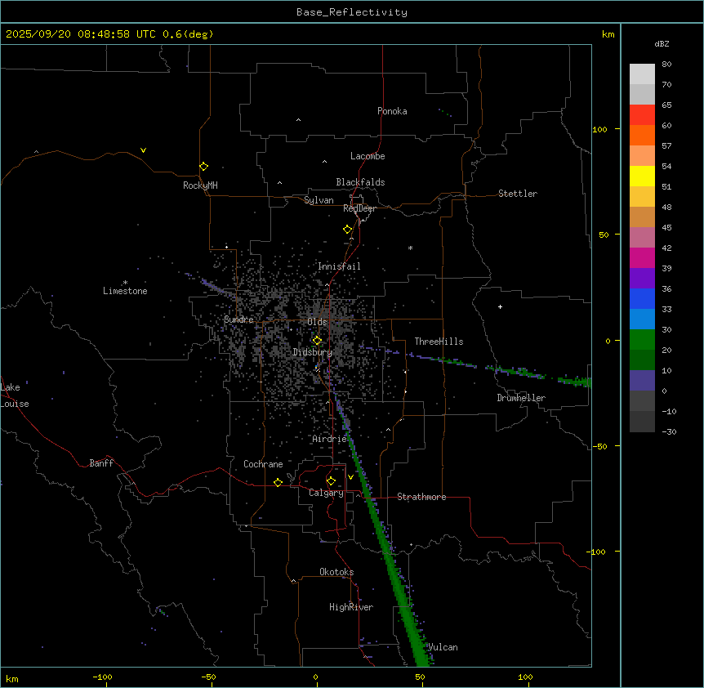Choose the magenta swatch in dBZ legend
This screenshot has width=704, height=688.
pyautogui.click(x=642, y=257)
